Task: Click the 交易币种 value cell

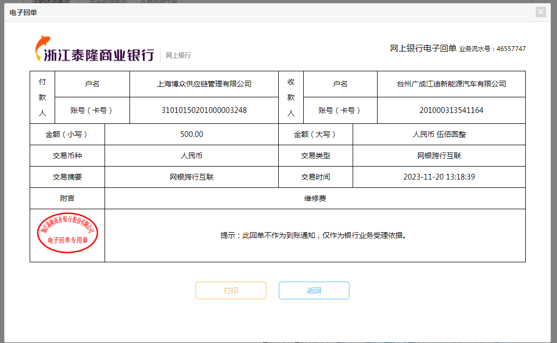Action: coord(191,156)
